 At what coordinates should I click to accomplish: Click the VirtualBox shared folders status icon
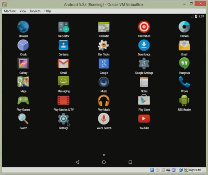point(163,170)
